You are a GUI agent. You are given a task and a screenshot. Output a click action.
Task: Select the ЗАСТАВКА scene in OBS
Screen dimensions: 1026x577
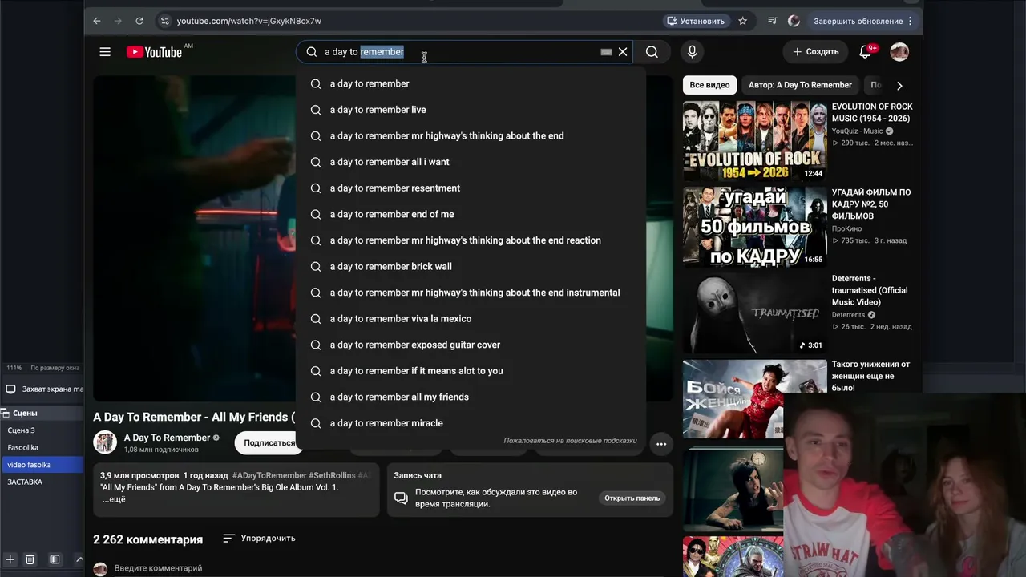pos(42,482)
